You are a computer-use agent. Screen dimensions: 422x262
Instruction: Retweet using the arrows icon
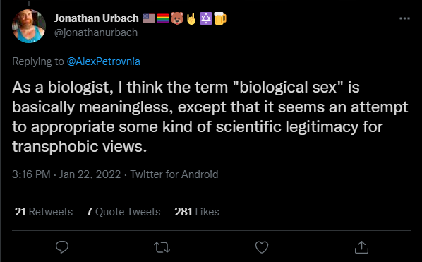pyautogui.click(x=162, y=247)
